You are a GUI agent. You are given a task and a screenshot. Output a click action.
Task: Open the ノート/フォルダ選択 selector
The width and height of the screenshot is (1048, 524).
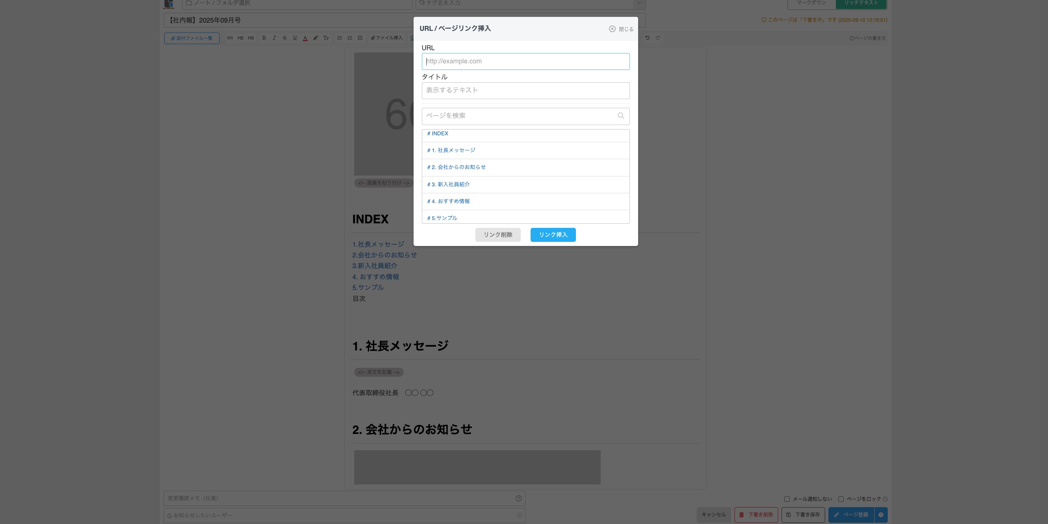[297, 3]
